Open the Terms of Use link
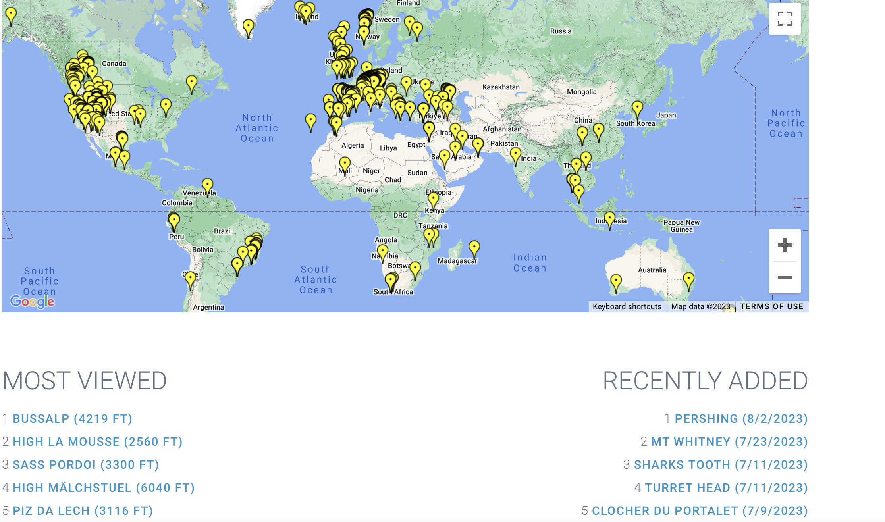The image size is (885, 522). click(771, 306)
